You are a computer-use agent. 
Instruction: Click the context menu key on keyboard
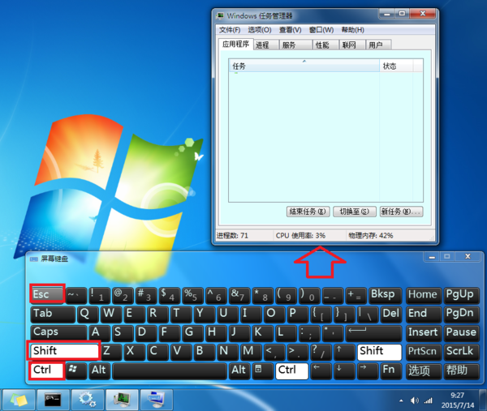pyautogui.click(x=261, y=370)
